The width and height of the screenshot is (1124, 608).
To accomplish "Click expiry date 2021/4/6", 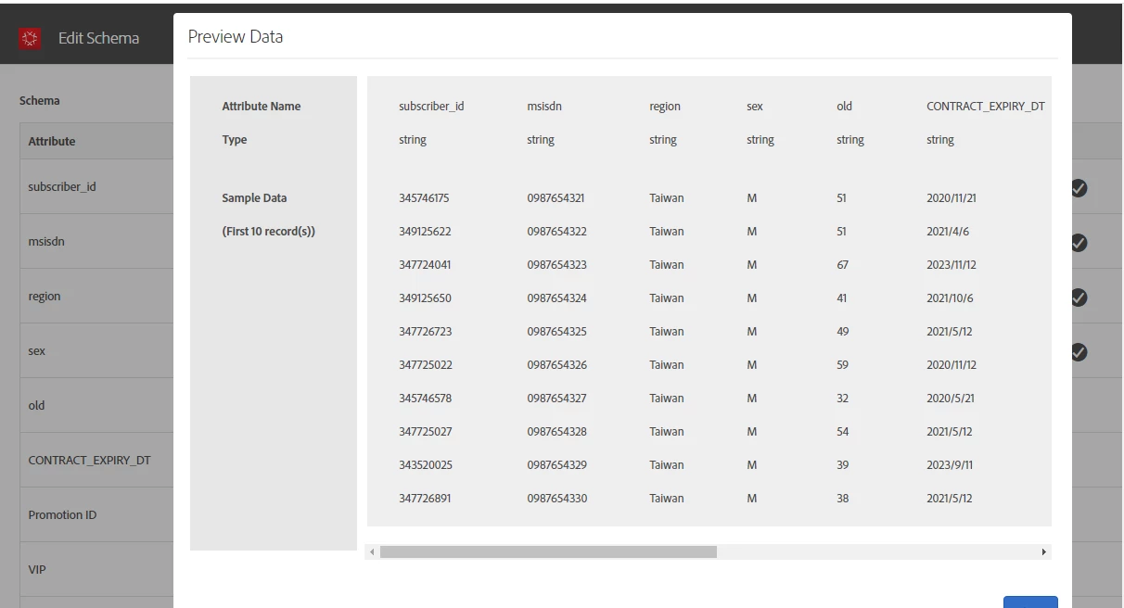I will pos(948,232).
